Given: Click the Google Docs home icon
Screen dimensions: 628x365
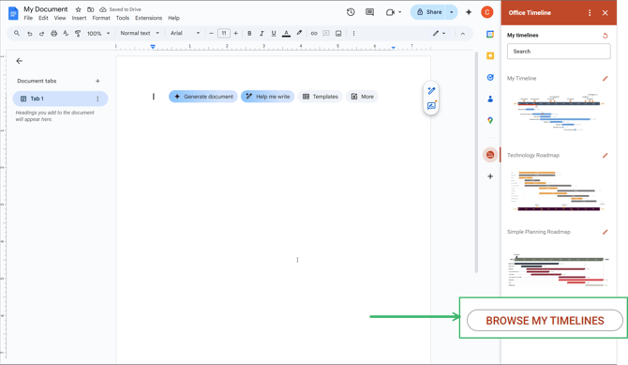Looking at the screenshot, I should pyautogui.click(x=13, y=13).
